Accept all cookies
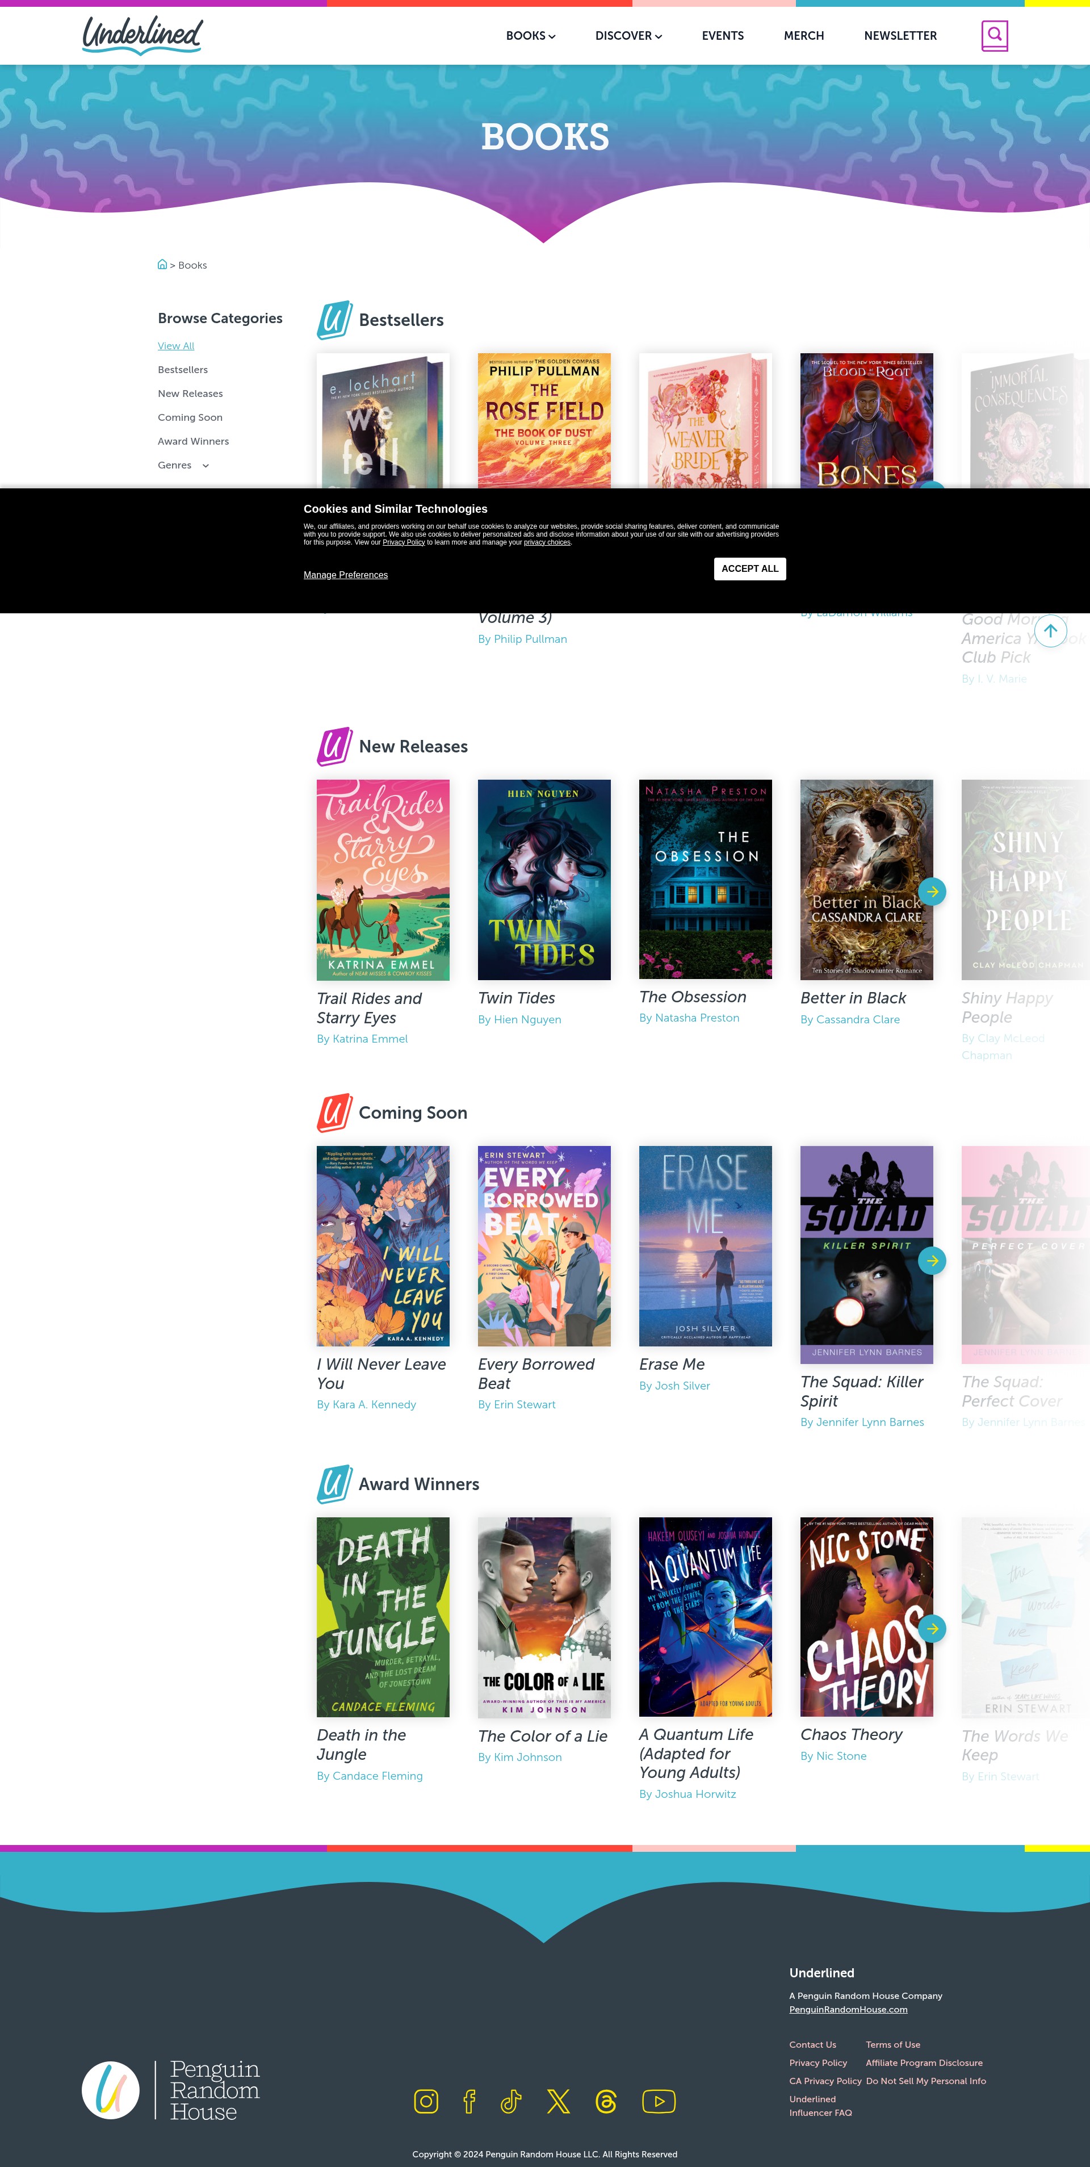 click(x=750, y=568)
